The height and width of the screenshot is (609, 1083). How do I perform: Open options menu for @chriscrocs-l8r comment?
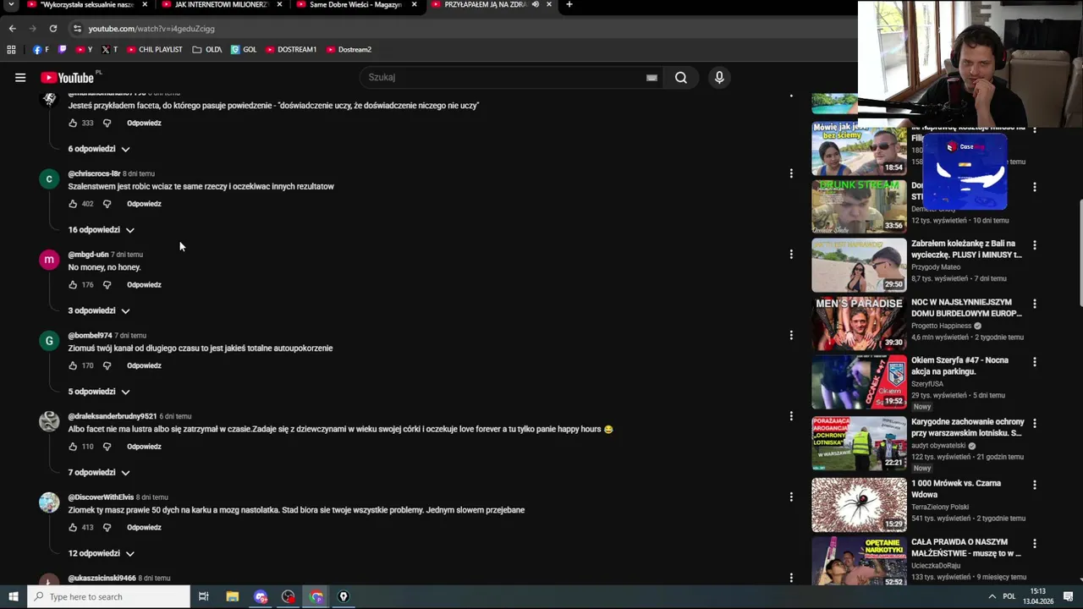pyautogui.click(x=791, y=173)
